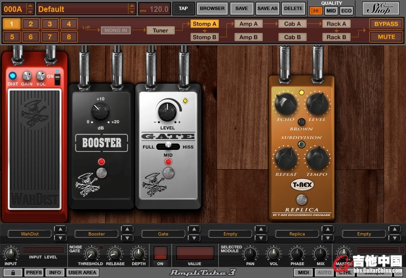Toggle the WahDist ON switch
The image size is (406, 278).
[58, 79]
